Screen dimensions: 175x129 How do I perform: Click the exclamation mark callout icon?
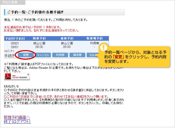coord(104,47)
